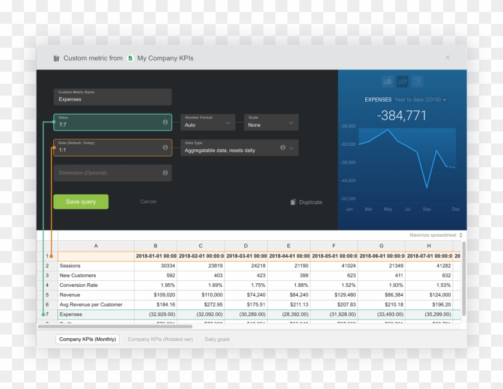
Task: Expand the Data Type dropdown
Action: click(x=292, y=148)
